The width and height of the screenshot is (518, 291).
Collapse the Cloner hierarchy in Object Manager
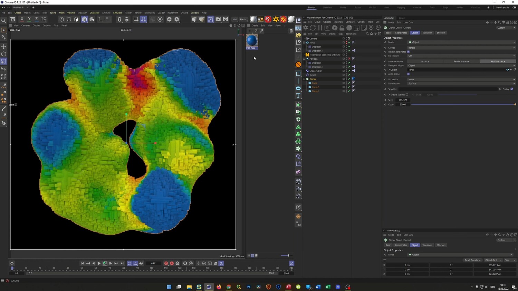point(304,79)
